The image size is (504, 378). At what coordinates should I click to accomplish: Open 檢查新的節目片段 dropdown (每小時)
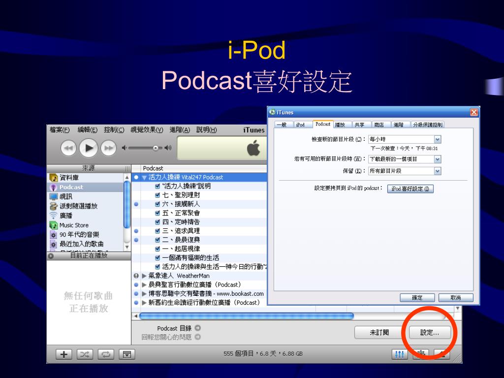(405, 139)
